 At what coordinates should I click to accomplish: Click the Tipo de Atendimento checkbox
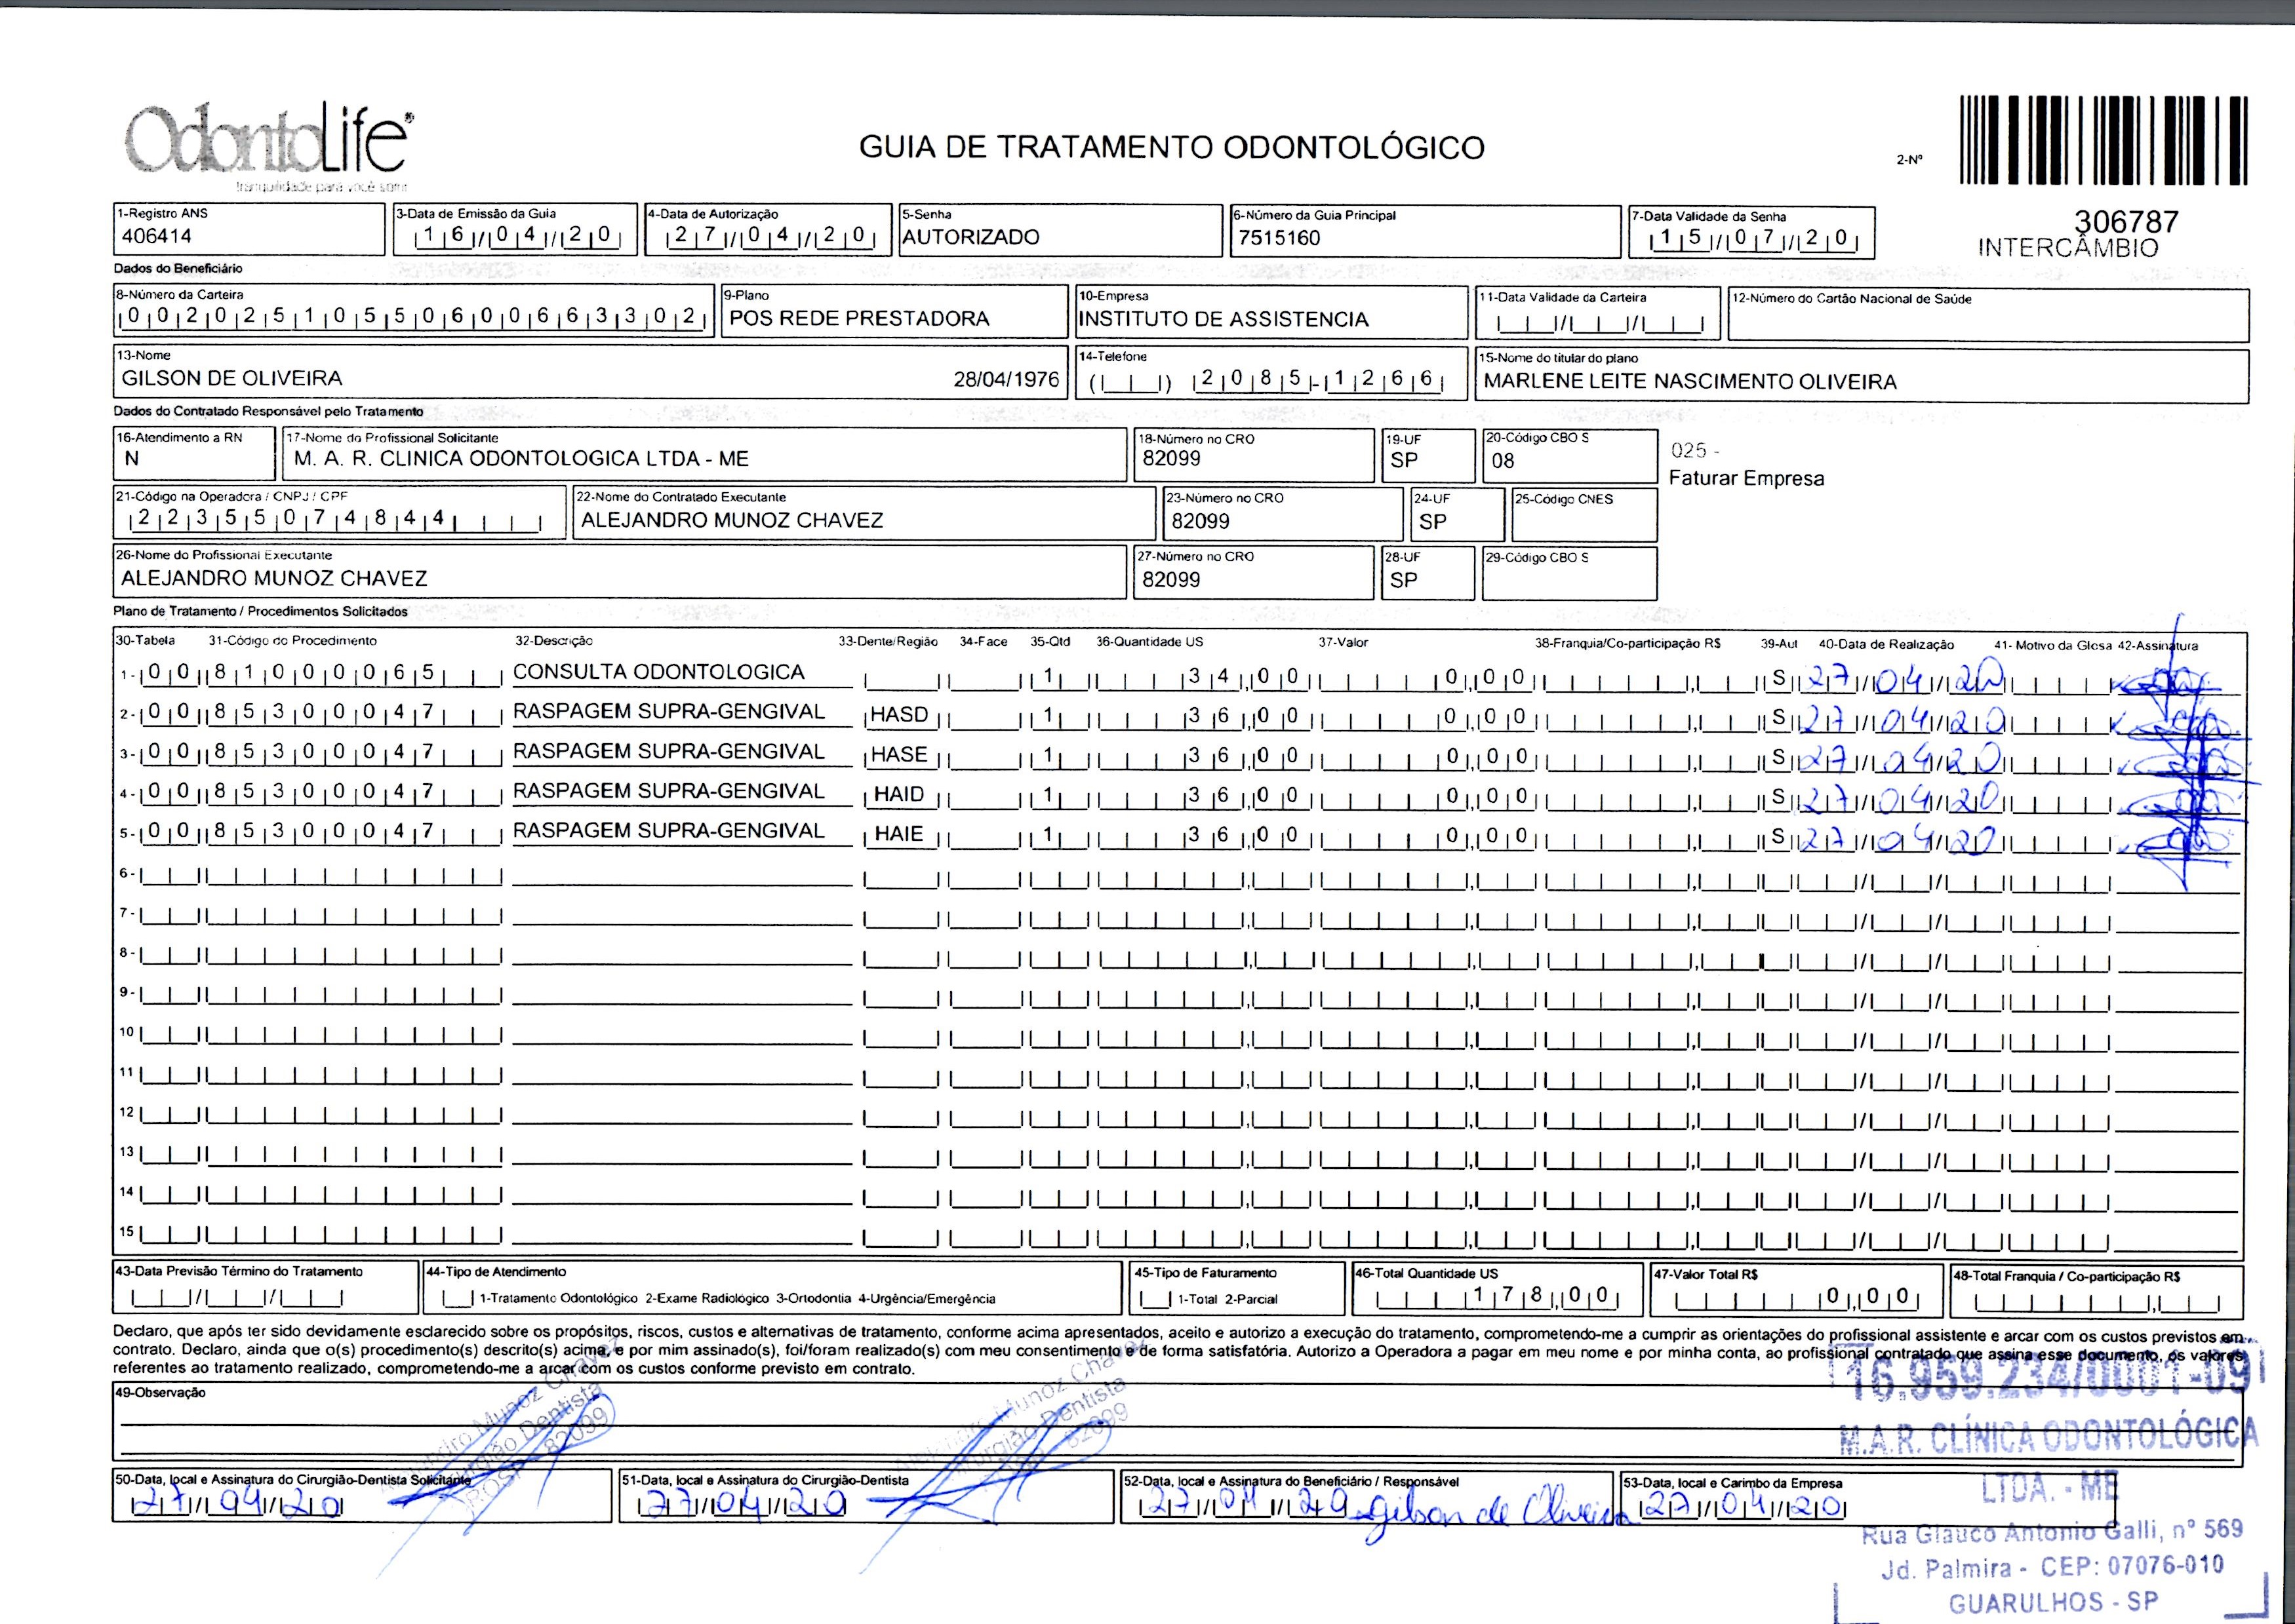(458, 1299)
